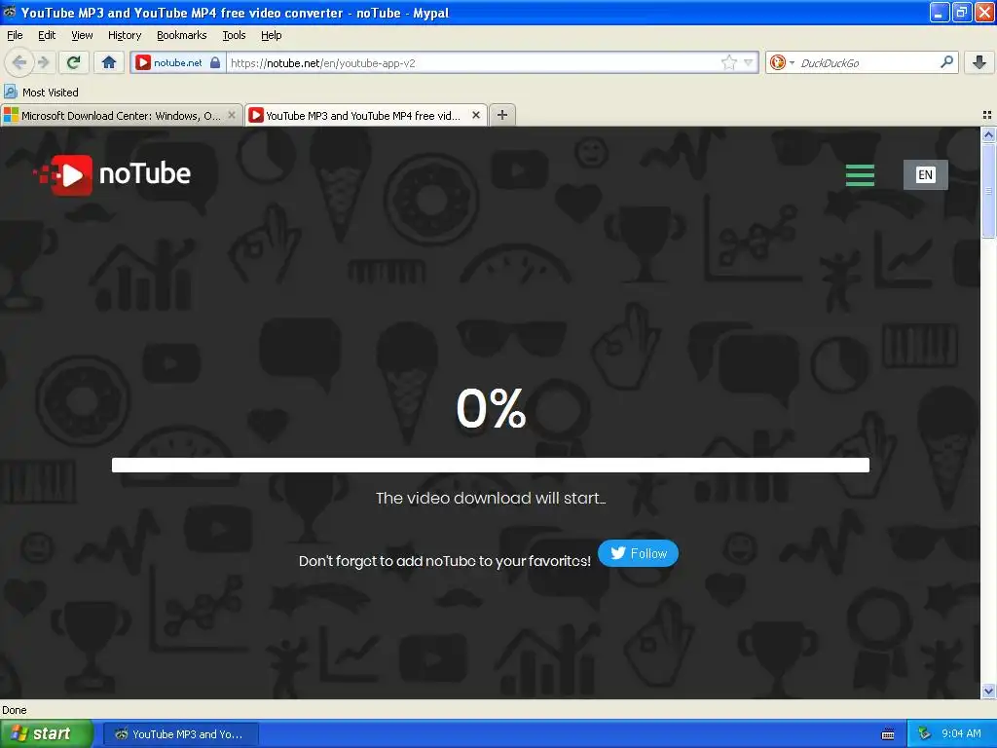The width and height of the screenshot is (997, 748).
Task: Click the download progress bar
Action: (491, 465)
